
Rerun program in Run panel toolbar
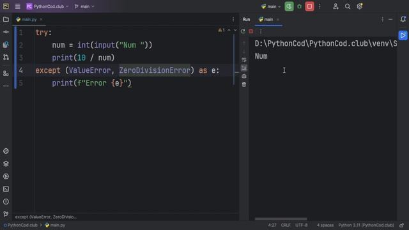click(x=243, y=31)
